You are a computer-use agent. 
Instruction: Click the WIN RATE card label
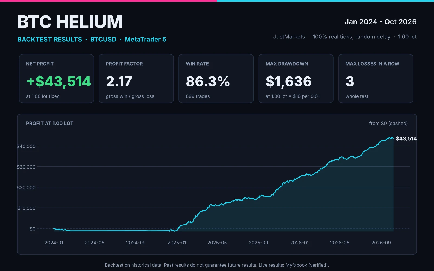click(197, 64)
